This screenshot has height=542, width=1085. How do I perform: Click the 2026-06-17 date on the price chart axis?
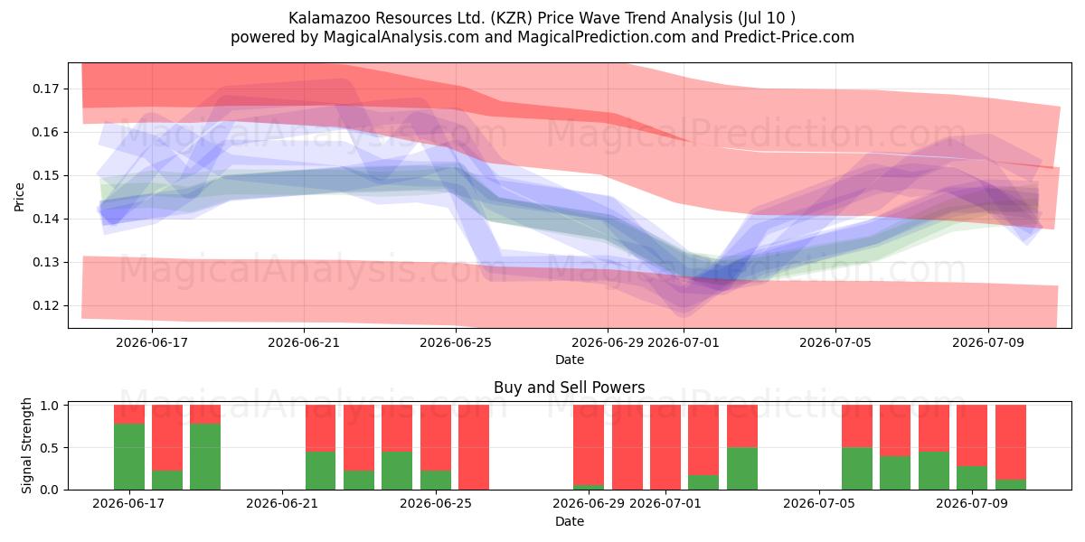coord(151,342)
